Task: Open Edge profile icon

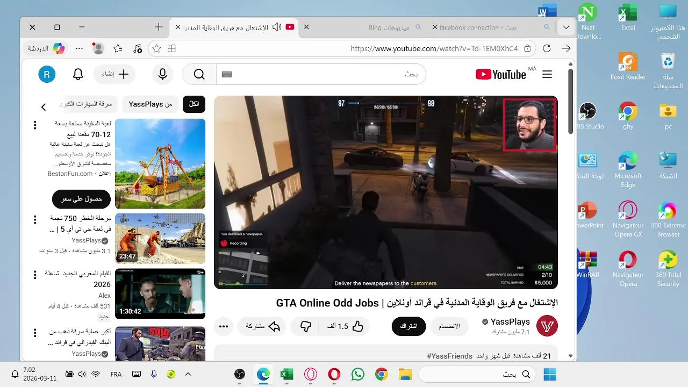Action: [x=98, y=48]
